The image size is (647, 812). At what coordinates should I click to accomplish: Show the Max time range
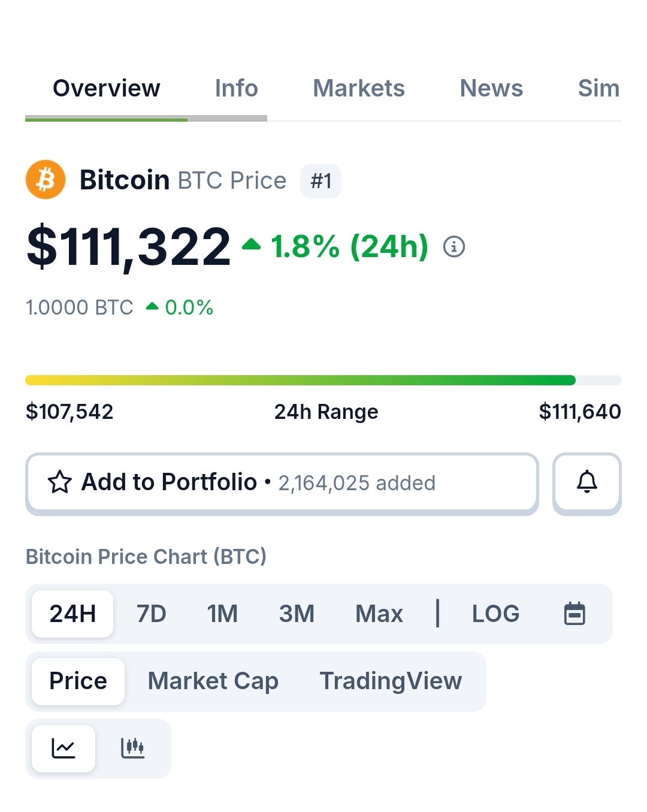point(379,614)
